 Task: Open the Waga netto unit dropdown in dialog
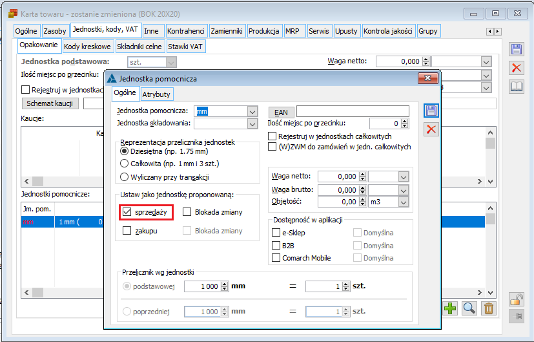click(x=404, y=176)
